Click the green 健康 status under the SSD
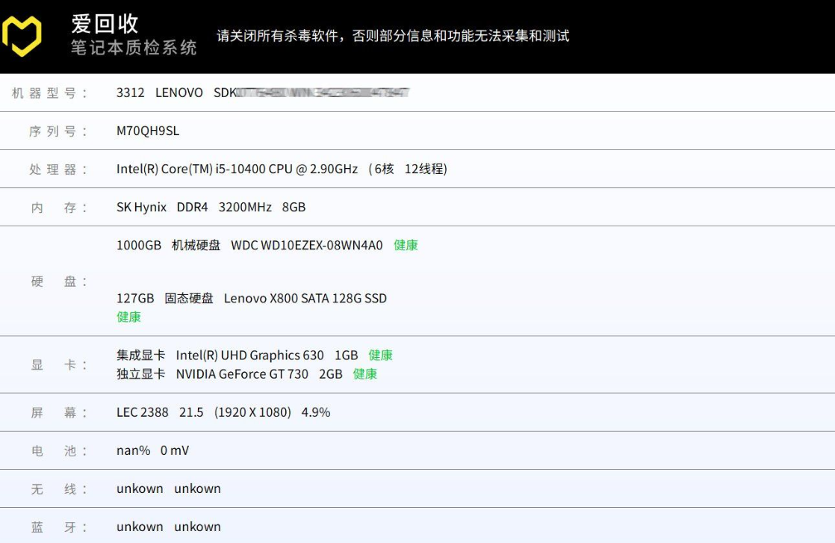This screenshot has height=543, width=835. [x=129, y=317]
